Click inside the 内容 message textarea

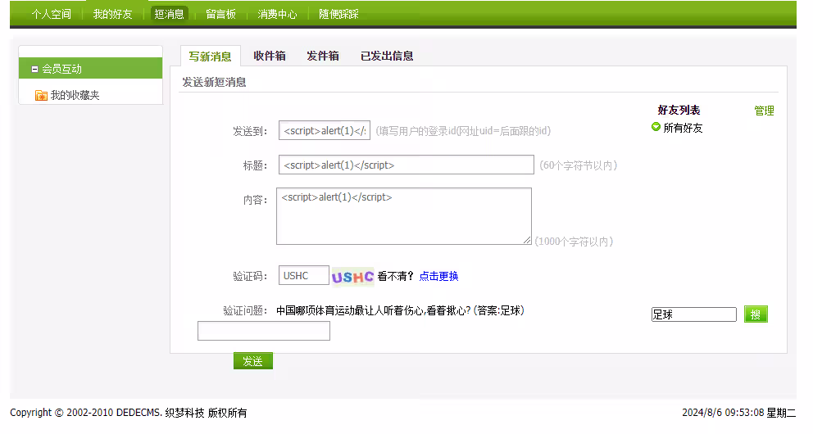point(403,216)
